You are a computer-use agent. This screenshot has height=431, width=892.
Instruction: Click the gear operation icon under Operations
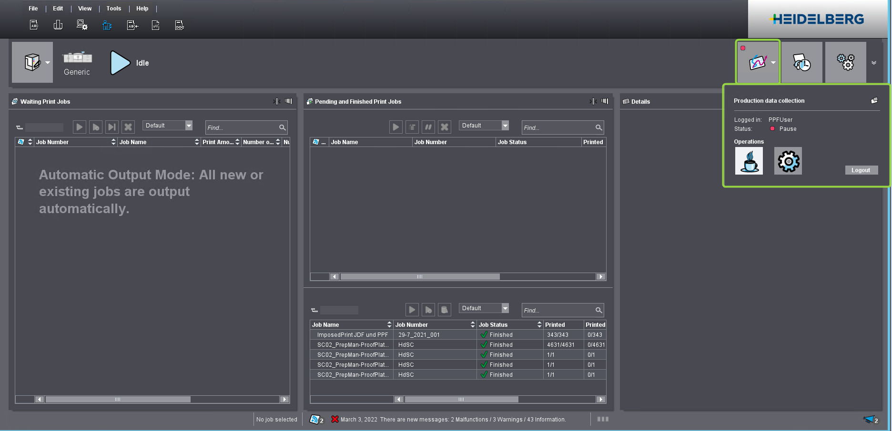[788, 161]
